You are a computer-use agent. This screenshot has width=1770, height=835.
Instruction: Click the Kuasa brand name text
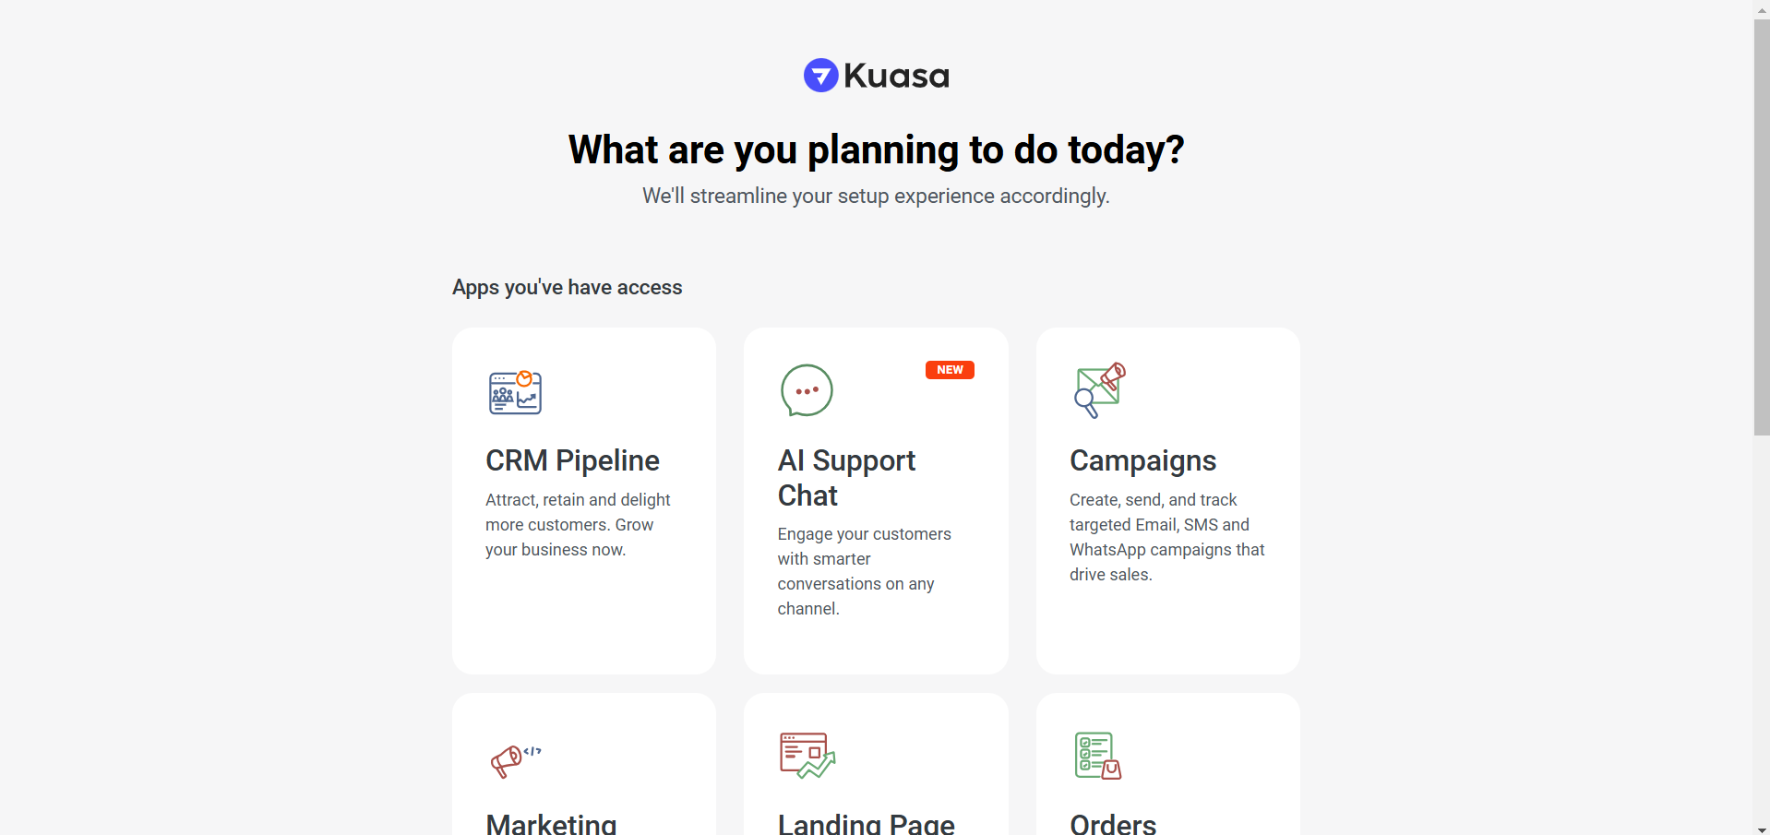pyautogui.click(x=896, y=76)
